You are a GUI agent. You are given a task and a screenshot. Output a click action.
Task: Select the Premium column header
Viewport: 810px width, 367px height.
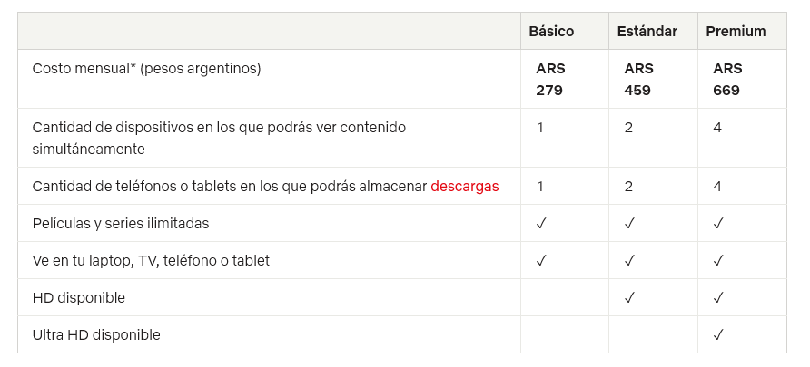click(x=736, y=32)
